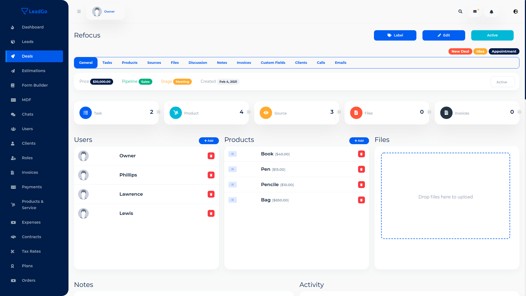Open Chats in the sidebar
Image resolution: width=526 pixels, height=296 pixels.
click(34, 114)
